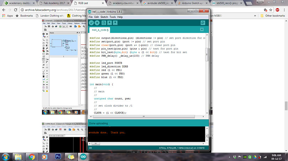Click the Upload arrow button in Arduino
288x161 pixels.
pos(97,23)
